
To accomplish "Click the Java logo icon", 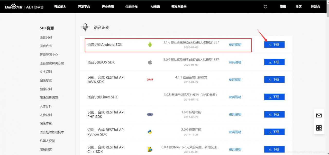I will pyautogui.click(x=150, y=79).
